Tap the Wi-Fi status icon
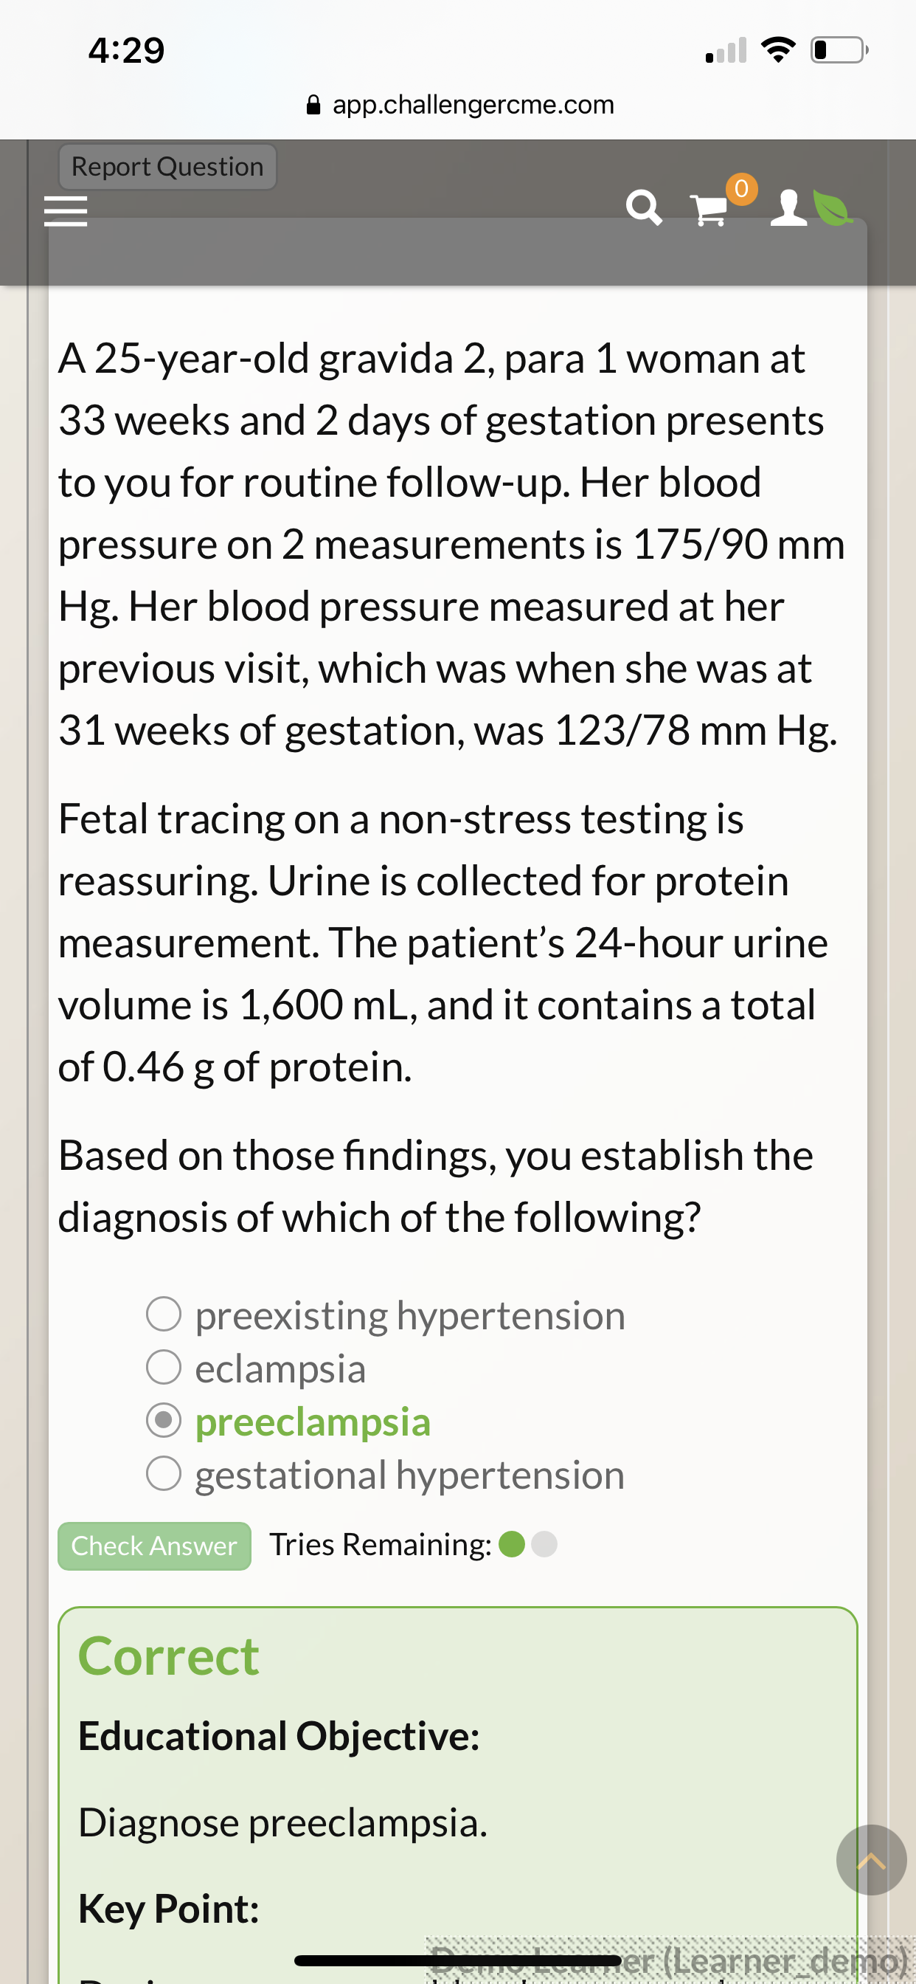 (778, 50)
